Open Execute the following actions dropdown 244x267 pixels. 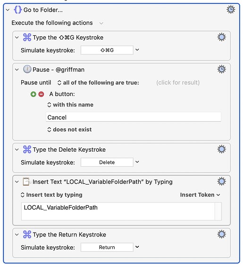(x=101, y=23)
